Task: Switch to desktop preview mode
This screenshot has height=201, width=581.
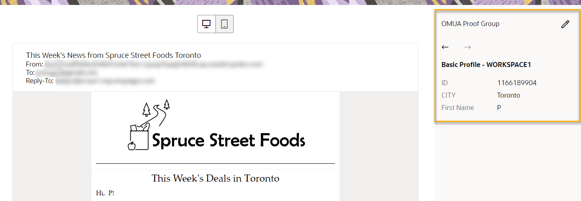Action: tap(206, 24)
